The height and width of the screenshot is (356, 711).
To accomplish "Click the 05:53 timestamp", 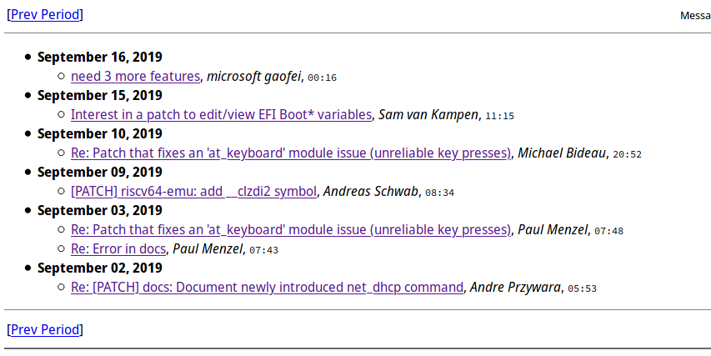I will pos(582,288).
